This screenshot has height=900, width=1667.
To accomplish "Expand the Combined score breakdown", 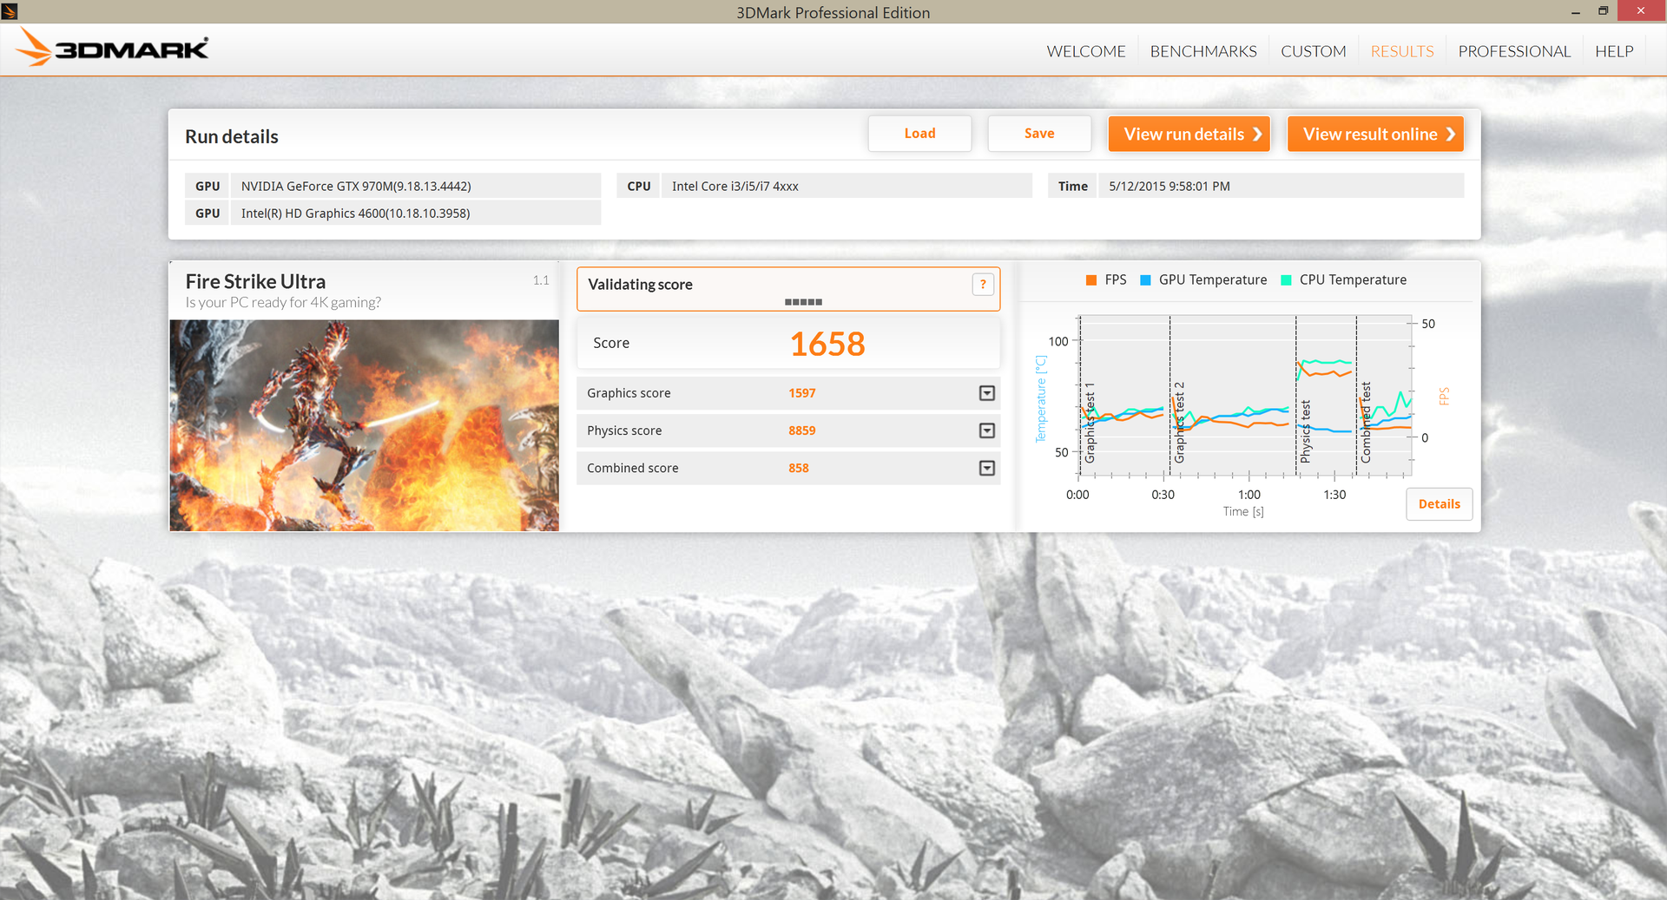I will point(986,468).
